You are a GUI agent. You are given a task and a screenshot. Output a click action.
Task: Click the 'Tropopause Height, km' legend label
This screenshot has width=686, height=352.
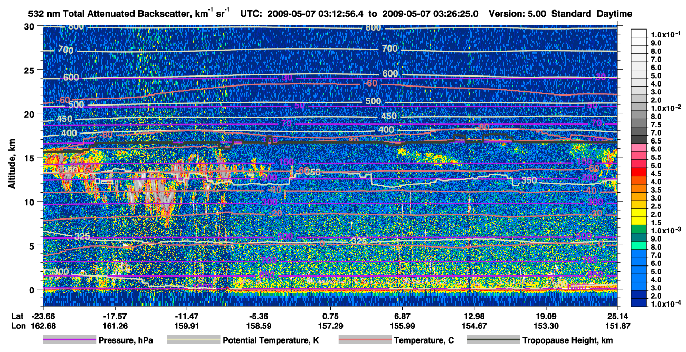(568, 341)
